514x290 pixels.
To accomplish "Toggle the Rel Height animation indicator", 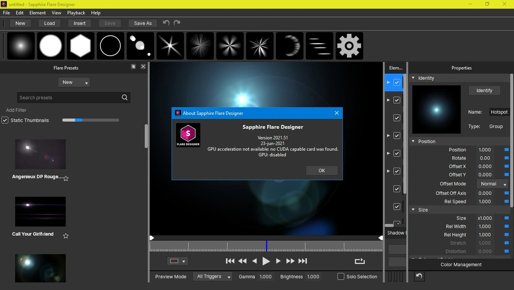I will 507,235.
